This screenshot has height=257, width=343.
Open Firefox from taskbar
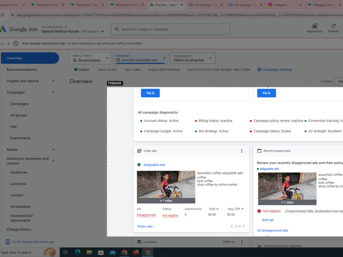[136, 253]
